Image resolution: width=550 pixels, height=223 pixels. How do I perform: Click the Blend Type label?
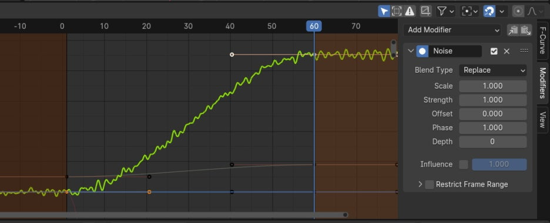(x=434, y=70)
